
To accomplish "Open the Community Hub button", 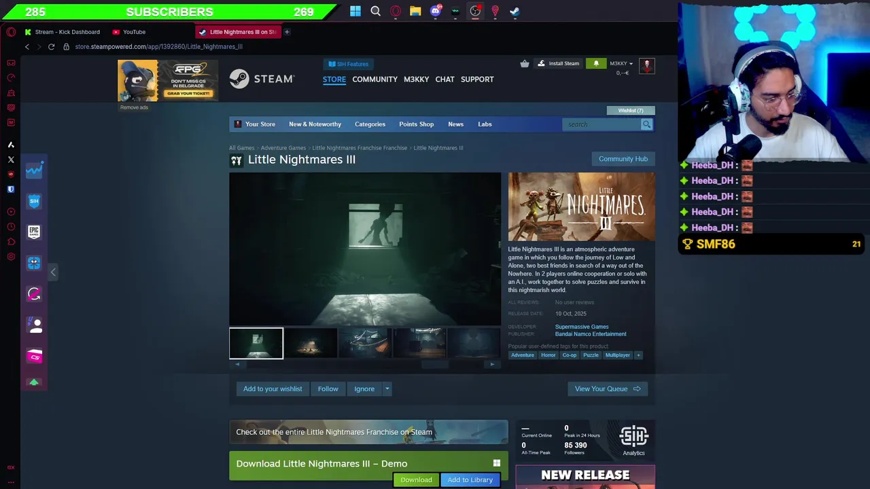I will 623,159.
